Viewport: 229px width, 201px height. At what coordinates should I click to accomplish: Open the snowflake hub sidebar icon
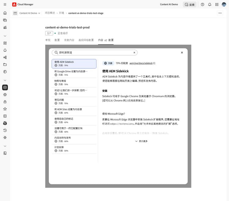(x=5, y=137)
